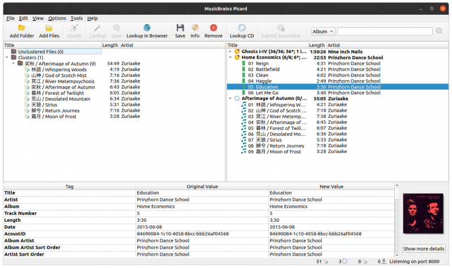Viewport: 452px width, 268px height.
Task: Collapse the Clusters tree node
Action: point(7,58)
